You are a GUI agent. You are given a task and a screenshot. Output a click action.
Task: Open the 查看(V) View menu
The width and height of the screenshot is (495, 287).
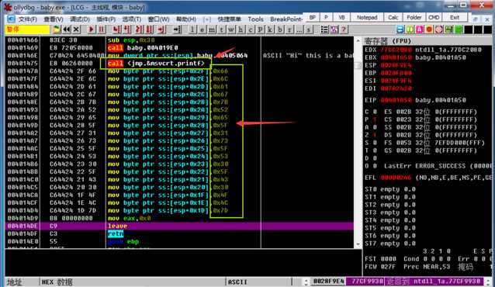(54, 19)
